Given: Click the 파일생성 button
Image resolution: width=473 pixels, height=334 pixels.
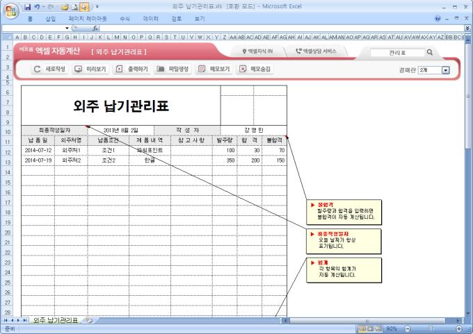Looking at the screenshot, I should tap(173, 69).
